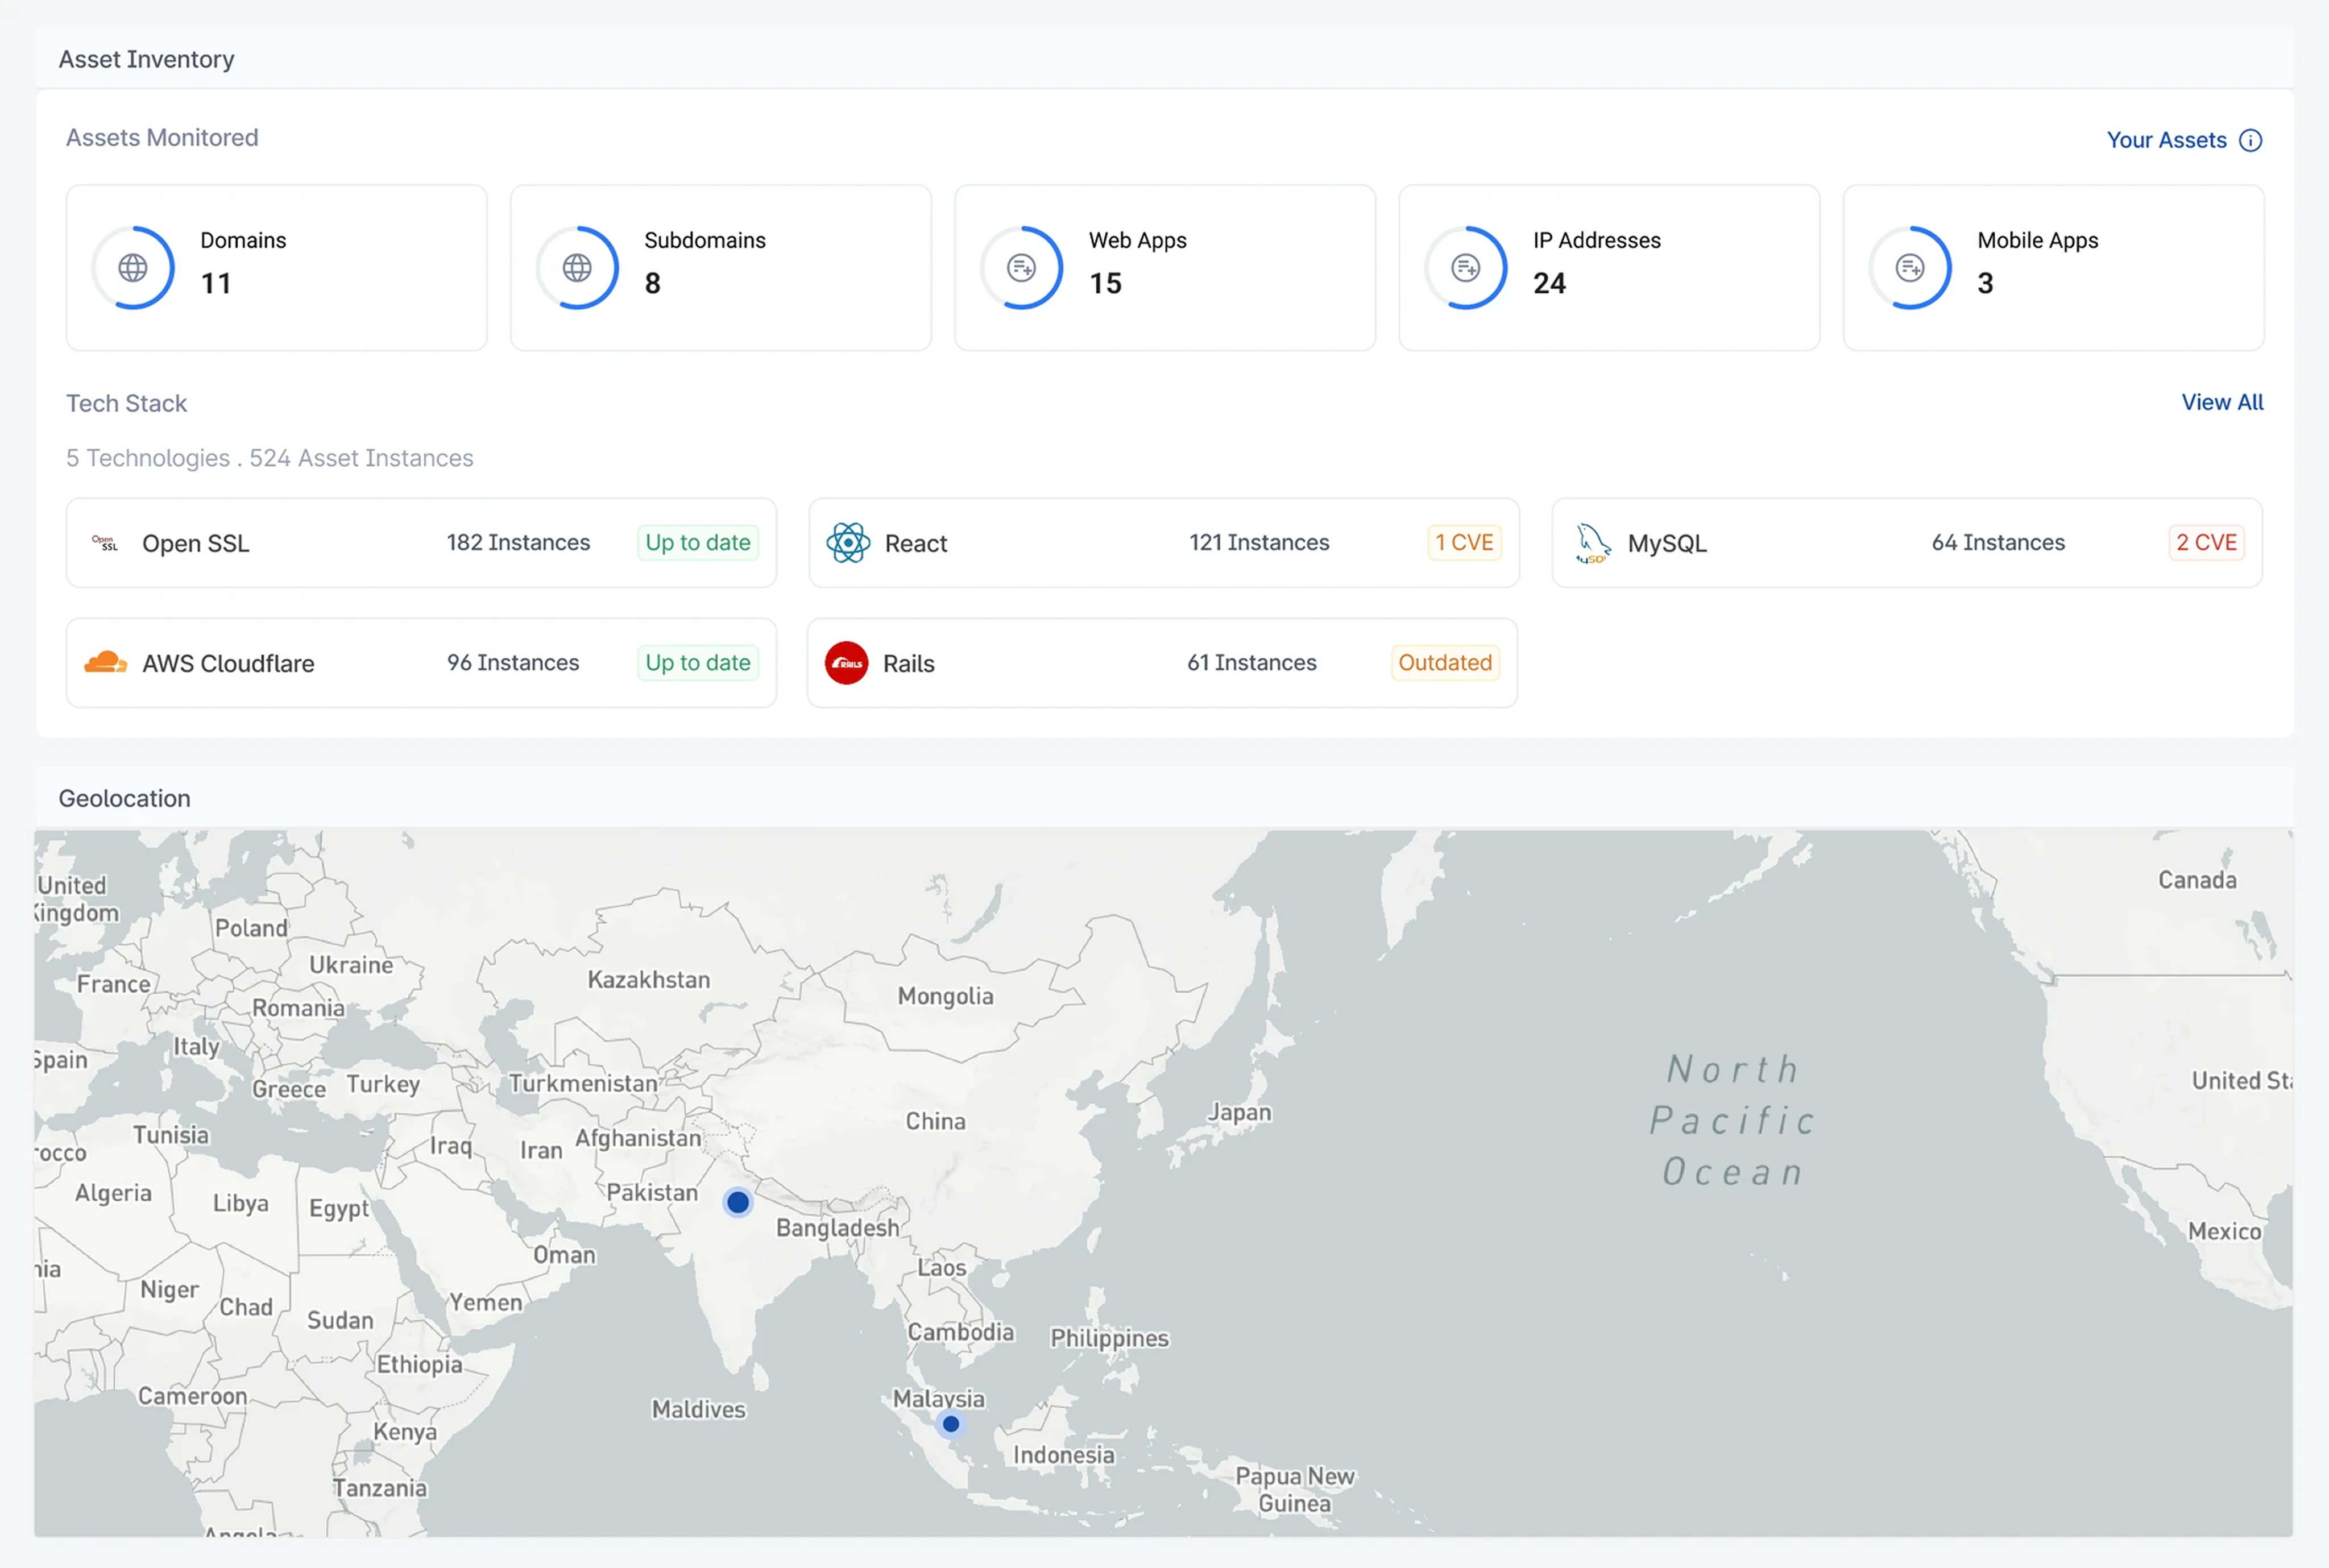Viewport: 2329px width, 1568px height.
Task: Click the Geolocation heading
Action: [124, 799]
